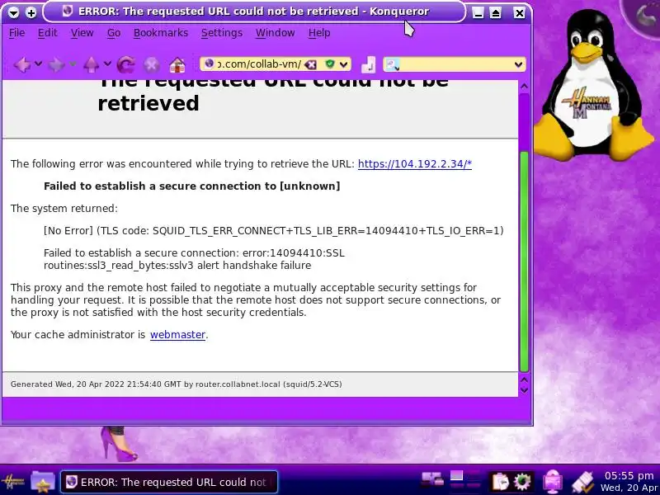Screen dimensions: 660x495
Task: Open the File menu
Action: 16,33
